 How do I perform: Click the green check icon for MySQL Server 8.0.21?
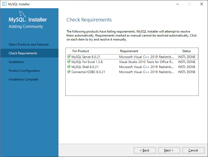click(x=69, y=57)
